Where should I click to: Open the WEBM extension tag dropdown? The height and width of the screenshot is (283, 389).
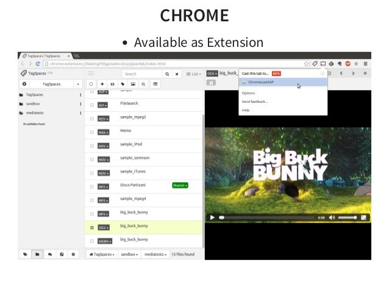[x=105, y=241]
